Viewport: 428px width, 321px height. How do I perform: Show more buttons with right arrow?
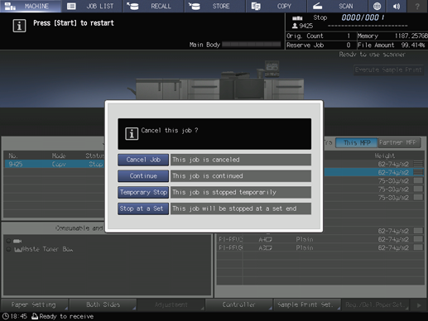(x=419, y=305)
